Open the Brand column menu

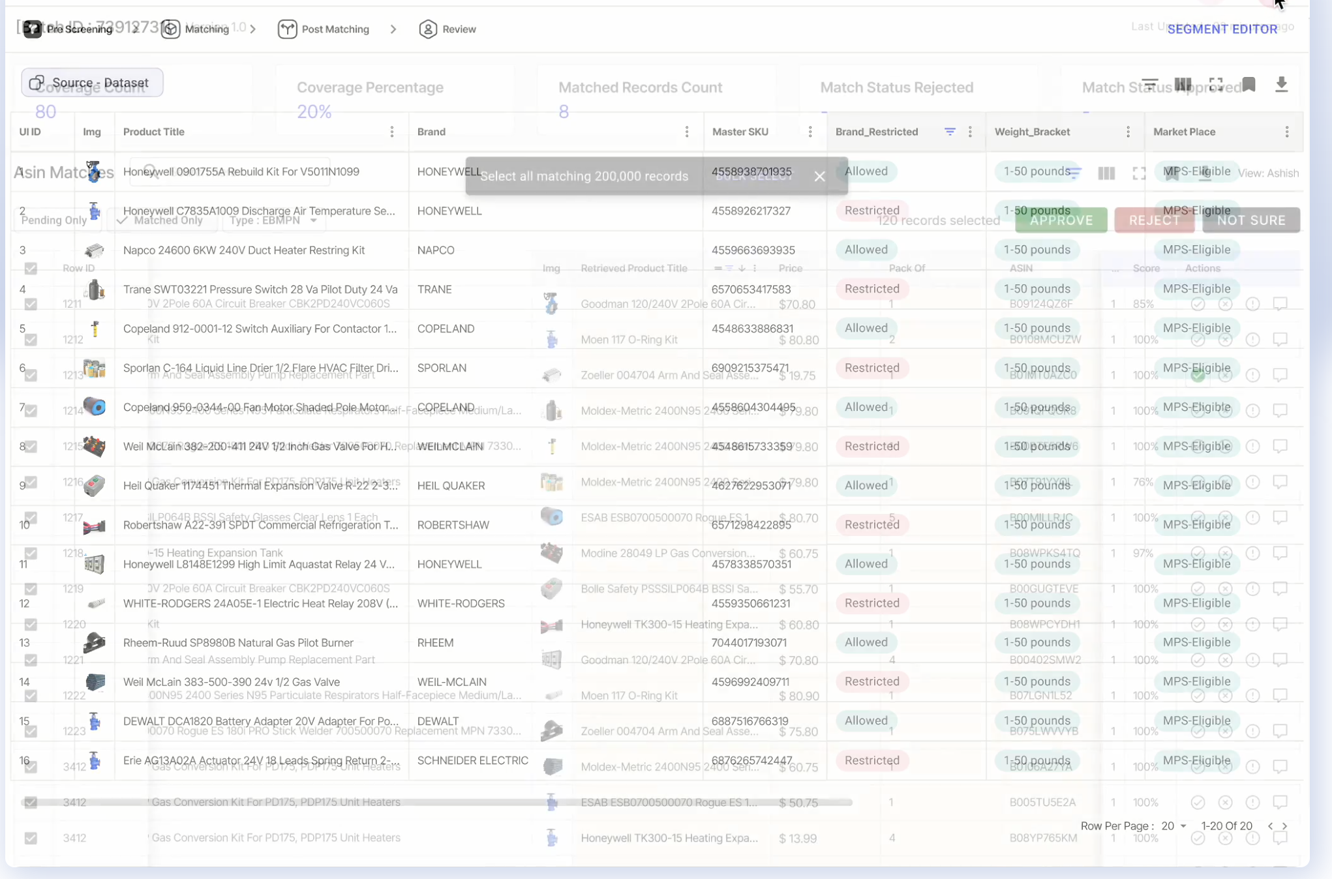click(687, 132)
